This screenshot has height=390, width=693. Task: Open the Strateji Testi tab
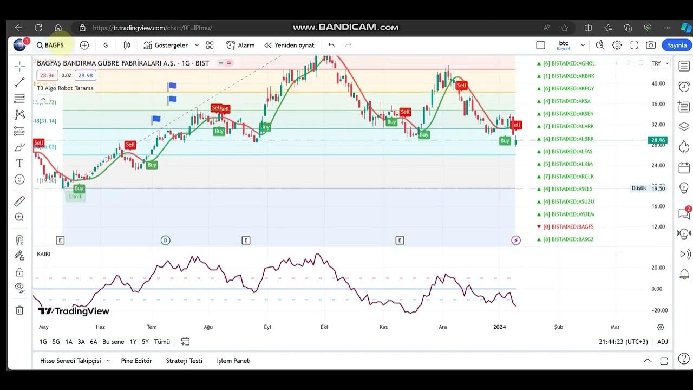[x=184, y=361]
